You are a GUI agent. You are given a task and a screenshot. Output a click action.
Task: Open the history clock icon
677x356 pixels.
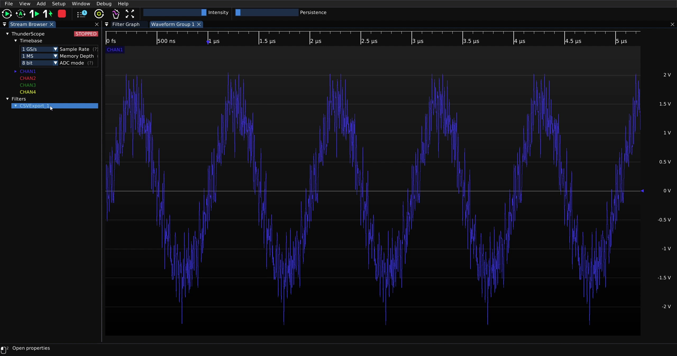(82, 14)
